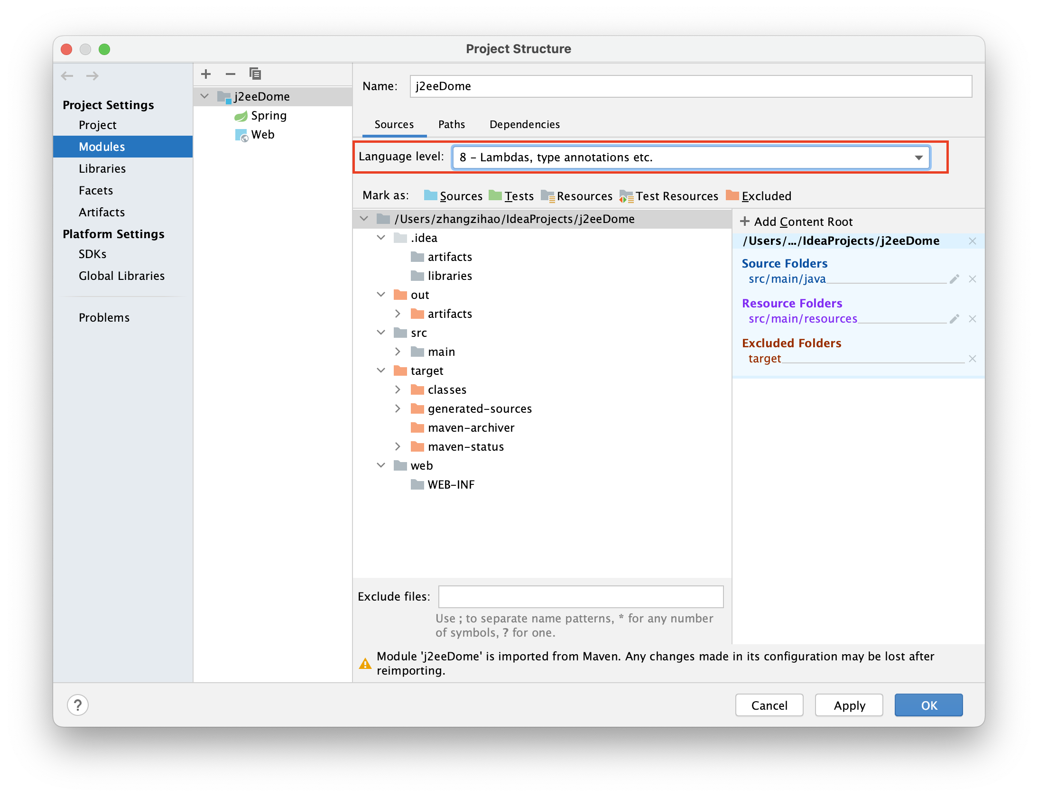
Task: Collapse the .idea folder
Action: coord(381,238)
